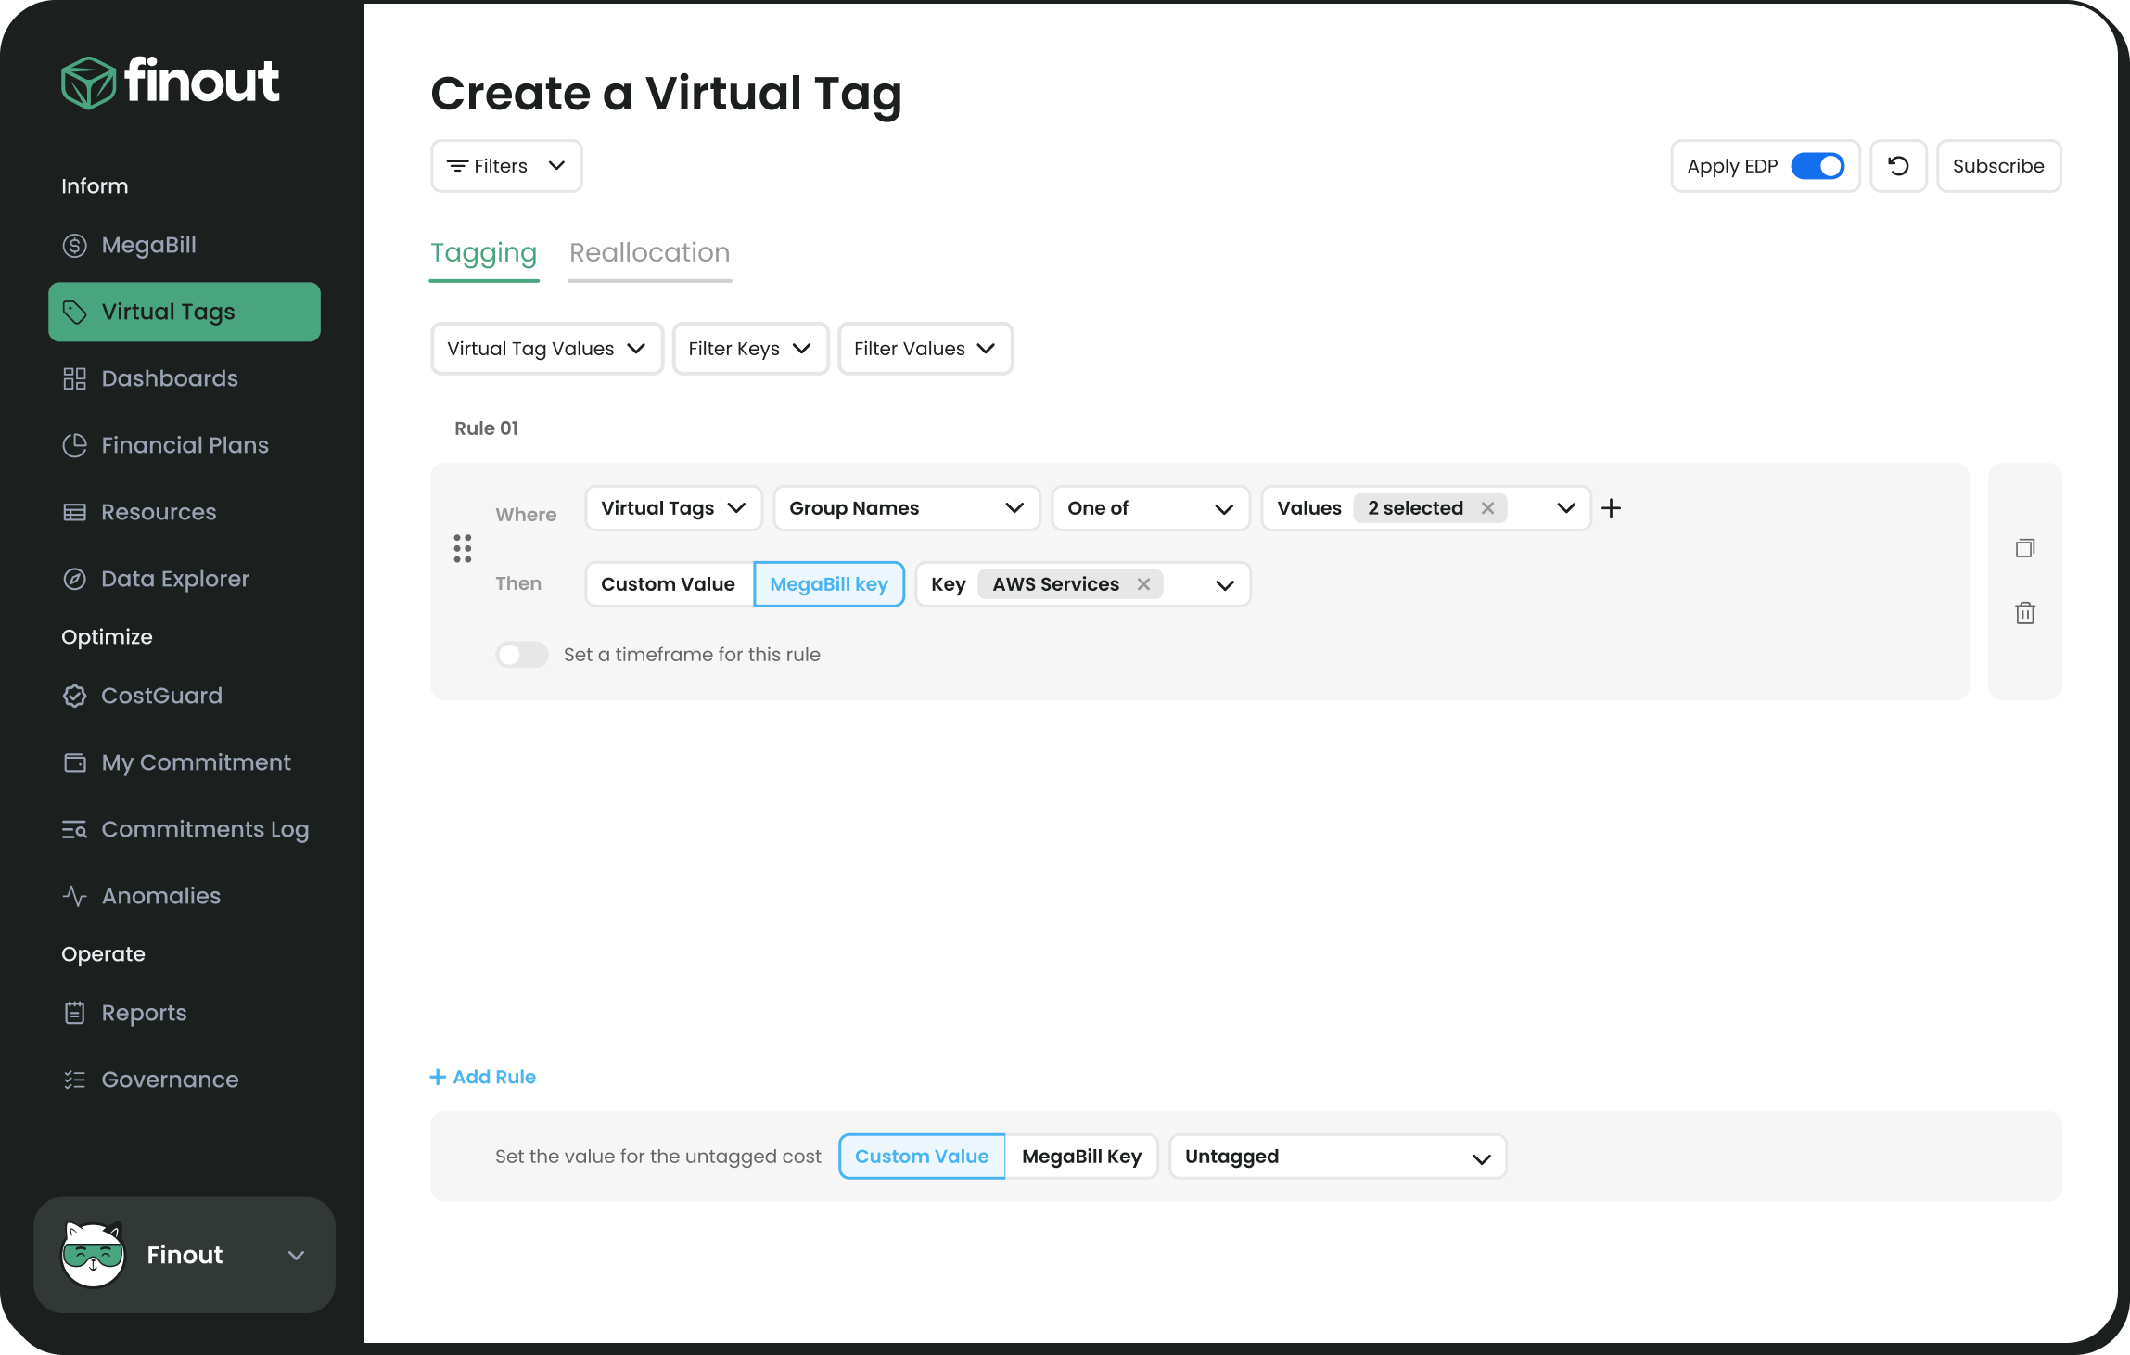Enable Set a timeframe for this rule

point(521,654)
